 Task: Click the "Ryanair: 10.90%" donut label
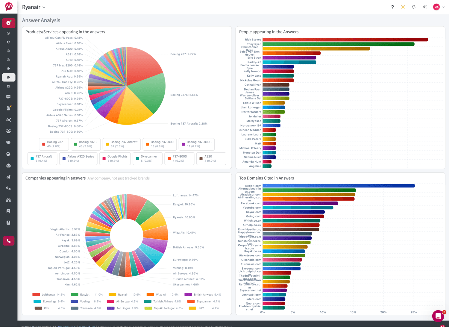click(184, 217)
